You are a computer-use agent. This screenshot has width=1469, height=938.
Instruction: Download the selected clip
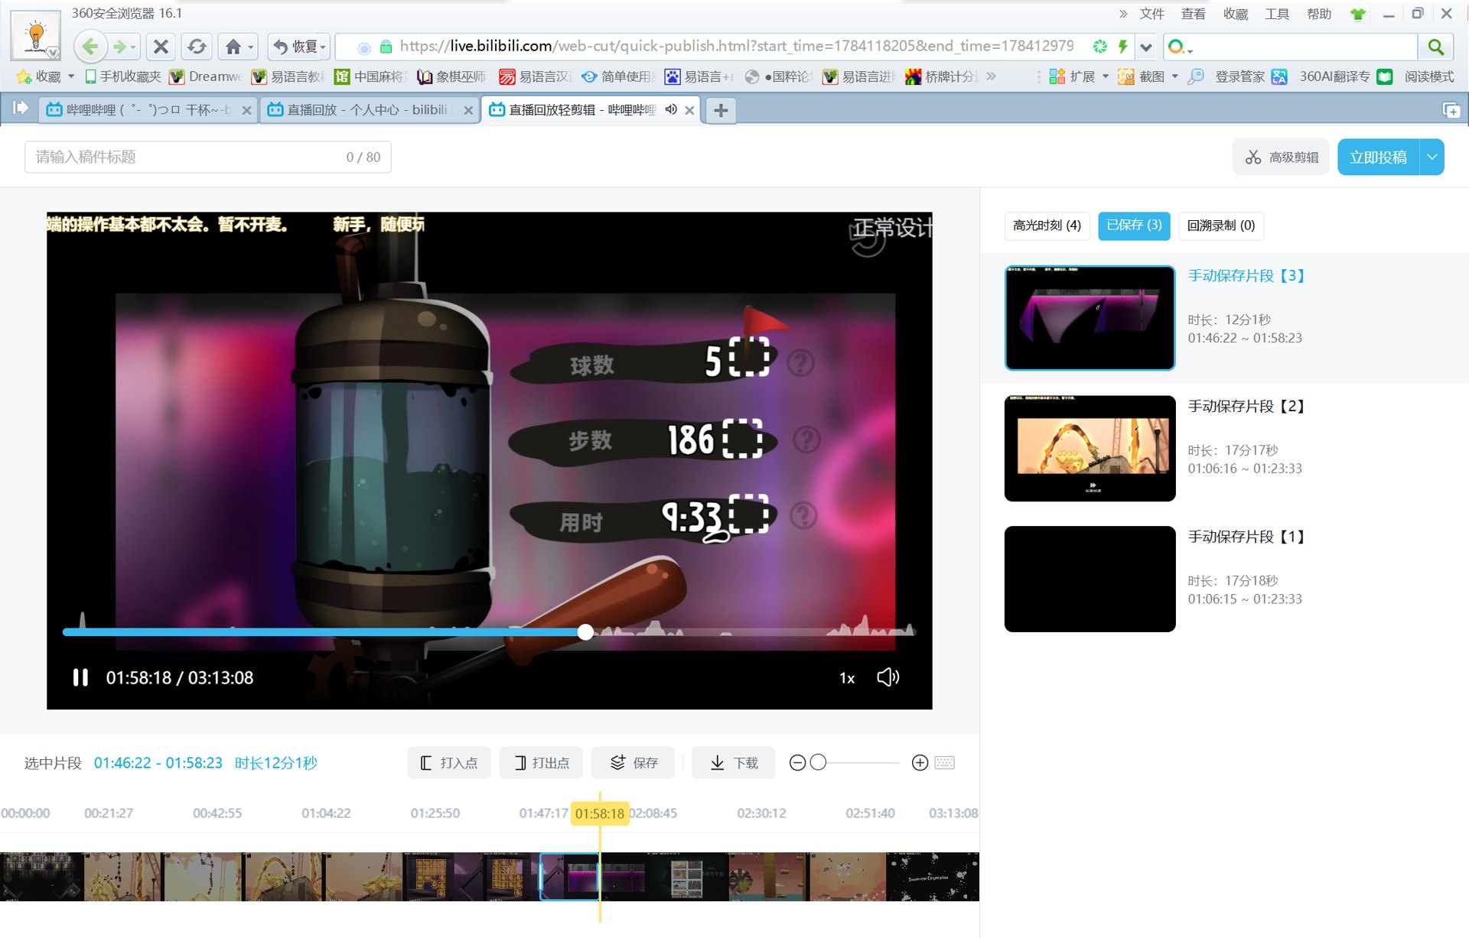[x=734, y=763]
